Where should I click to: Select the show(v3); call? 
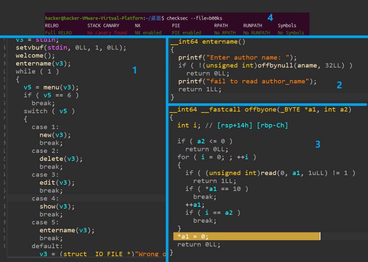coord(57,206)
